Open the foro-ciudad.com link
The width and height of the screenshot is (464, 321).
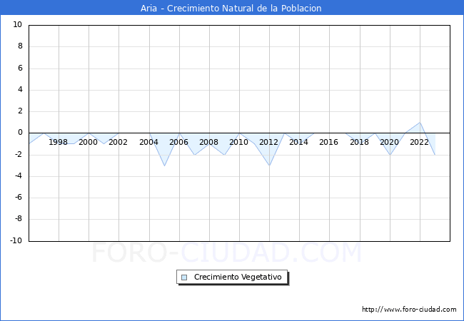click(x=409, y=310)
